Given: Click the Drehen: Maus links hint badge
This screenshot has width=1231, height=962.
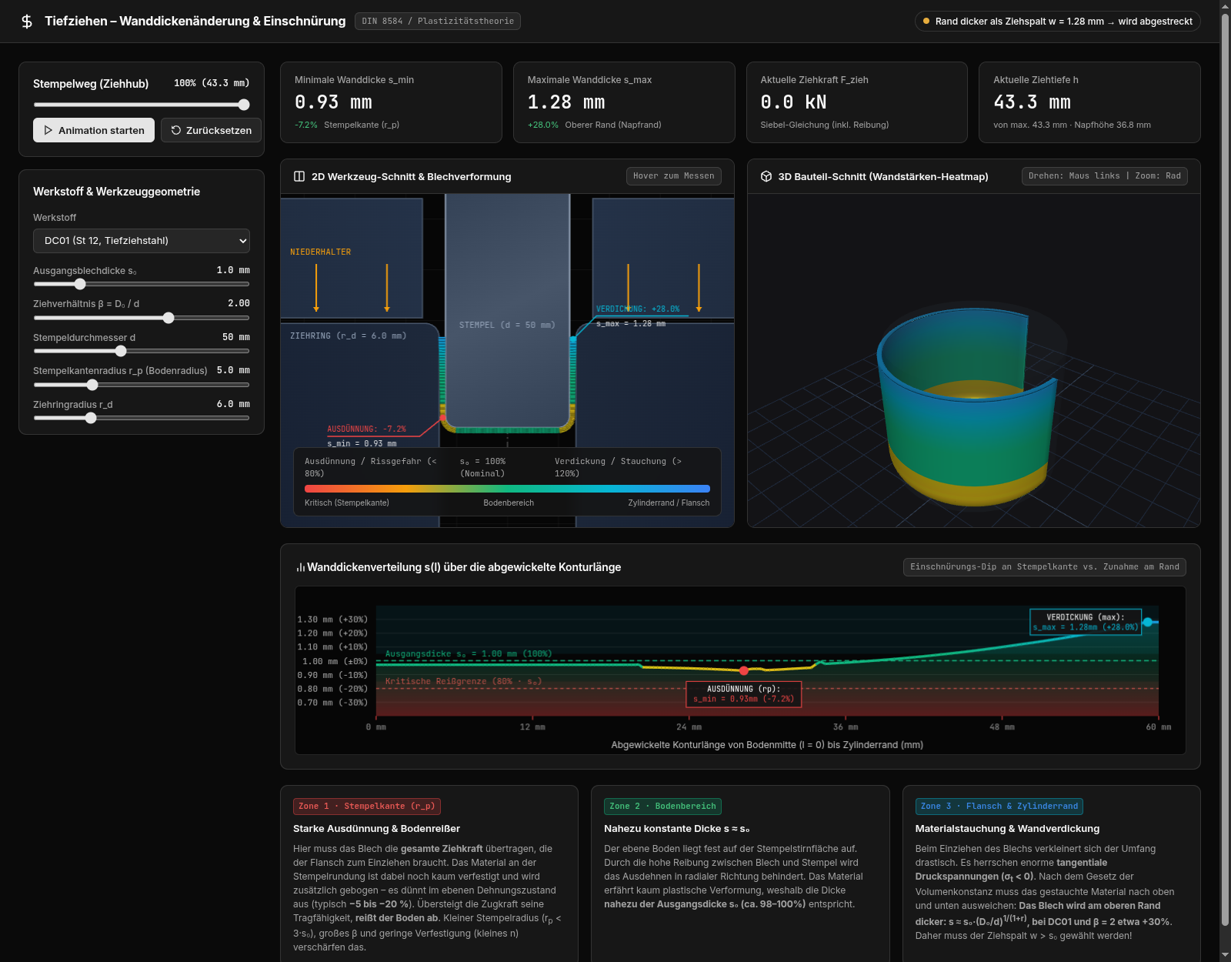Looking at the screenshot, I should 1105,176.
